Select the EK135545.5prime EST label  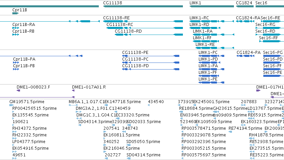[30, 115]
